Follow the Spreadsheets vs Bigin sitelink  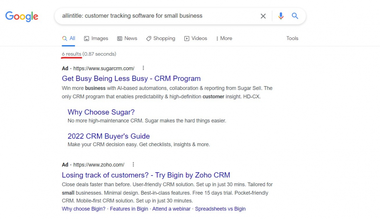(x=220, y=209)
